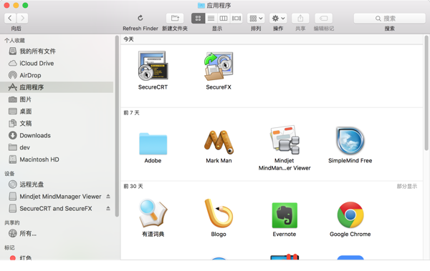Select SecureCRT and SecureFX volume in sidebar
This screenshot has width=430, height=271.
pyautogui.click(x=57, y=209)
